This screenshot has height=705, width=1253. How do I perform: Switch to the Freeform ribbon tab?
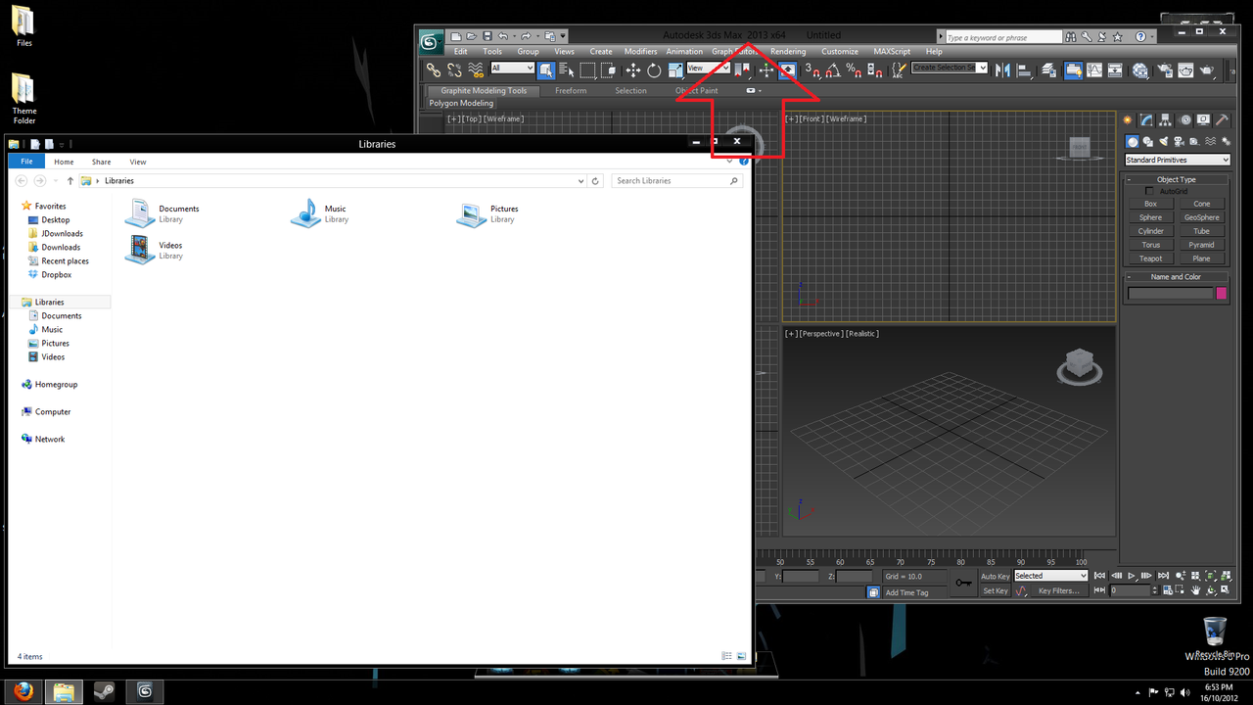coord(571,90)
